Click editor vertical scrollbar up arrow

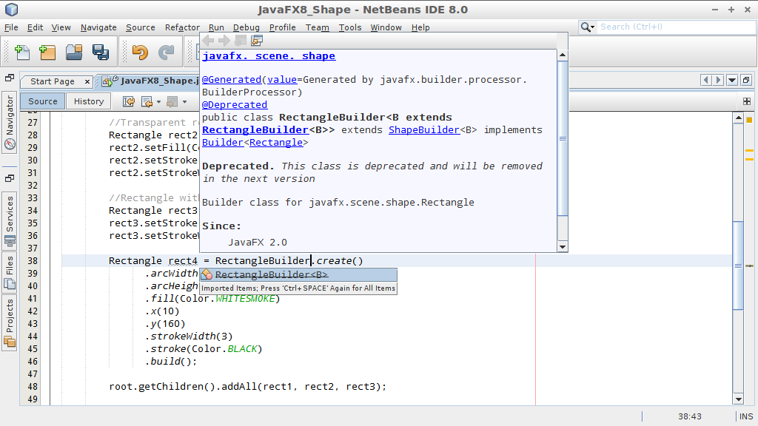pyautogui.click(x=738, y=118)
